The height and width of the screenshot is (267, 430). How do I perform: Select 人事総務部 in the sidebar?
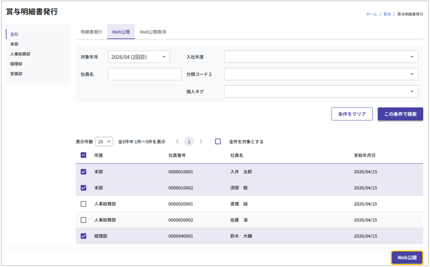coord(21,54)
